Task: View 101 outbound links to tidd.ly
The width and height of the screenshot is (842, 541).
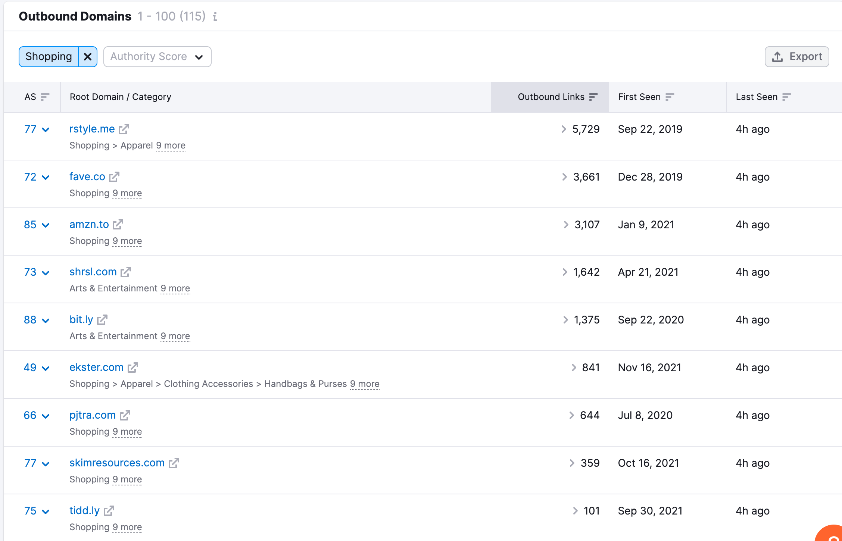Action: 586,511
